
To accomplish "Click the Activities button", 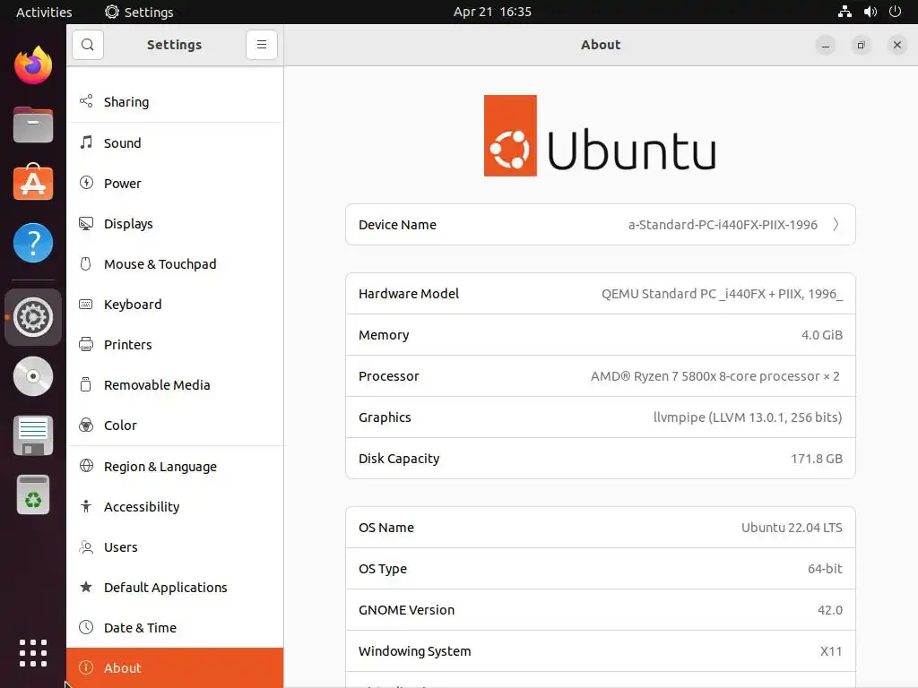I will click(44, 12).
